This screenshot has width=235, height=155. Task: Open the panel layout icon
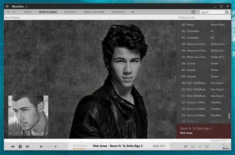194,12
